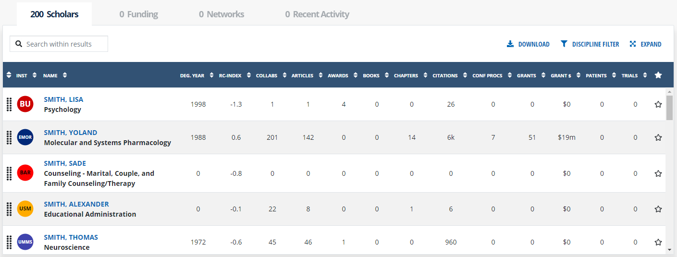Open the UMMS institution badge for Thomas Smith
This screenshot has height=257, width=677.
coord(25,242)
